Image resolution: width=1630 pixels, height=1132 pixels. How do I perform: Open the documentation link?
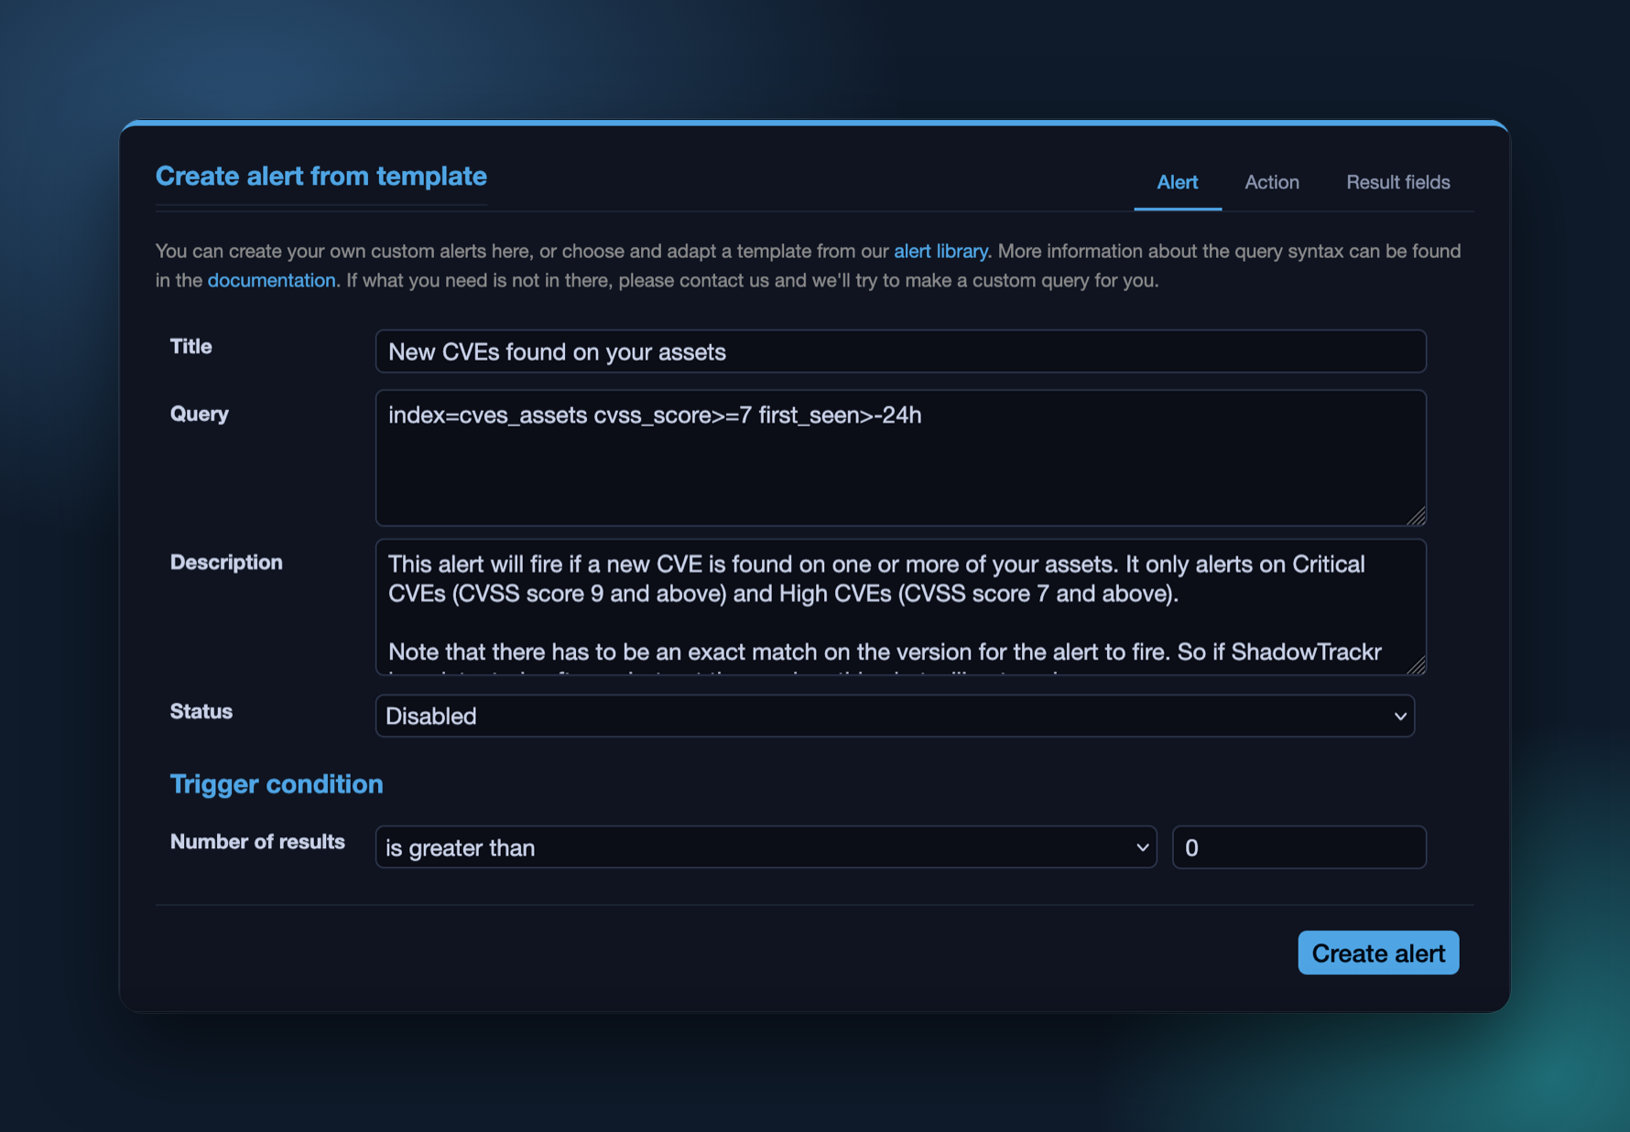click(271, 280)
